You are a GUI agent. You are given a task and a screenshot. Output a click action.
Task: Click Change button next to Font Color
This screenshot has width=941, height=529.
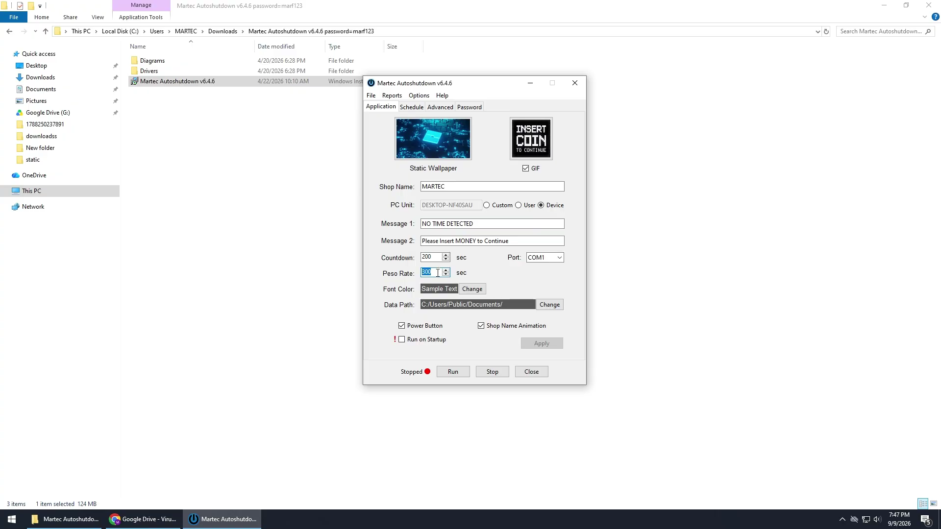[472, 289]
